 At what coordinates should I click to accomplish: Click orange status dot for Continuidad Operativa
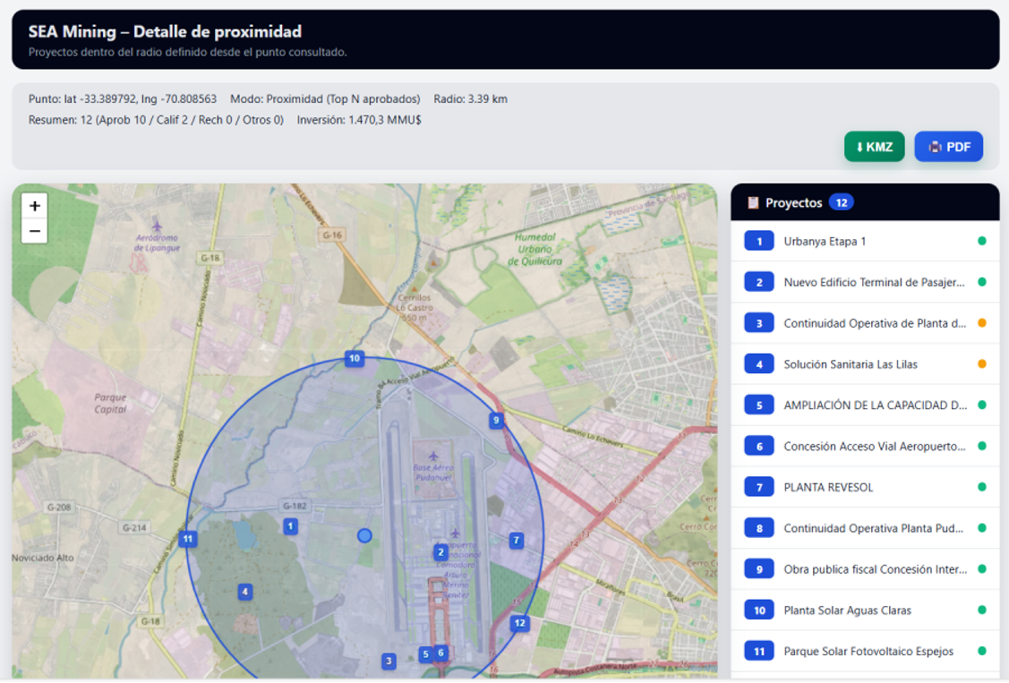coord(981,323)
